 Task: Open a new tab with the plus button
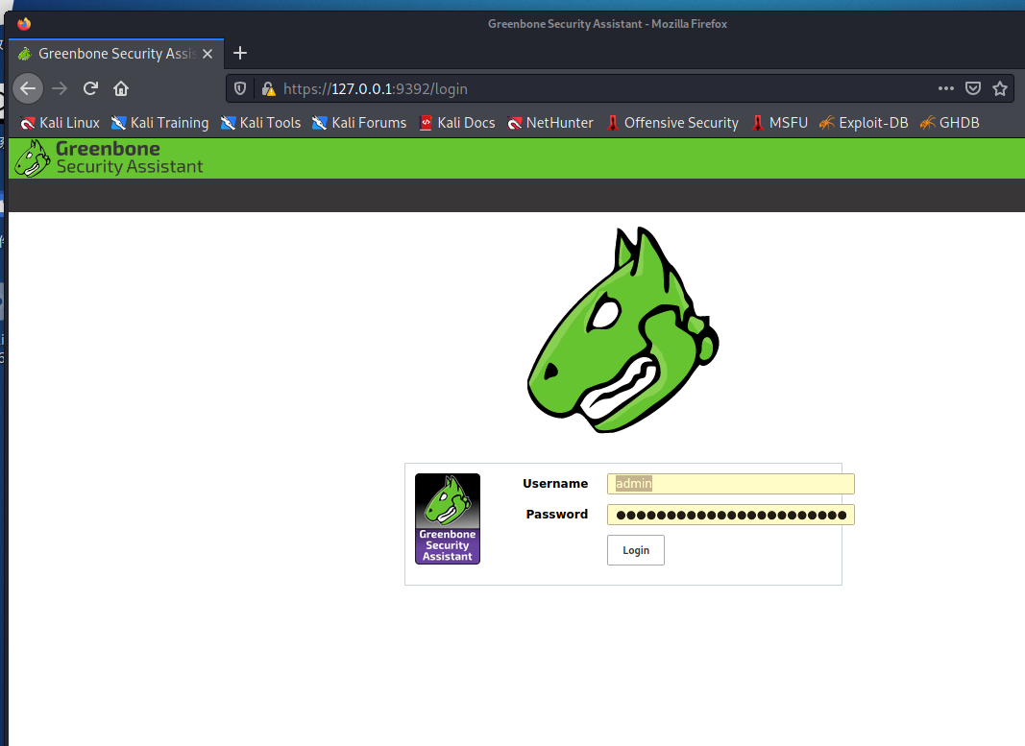(240, 53)
